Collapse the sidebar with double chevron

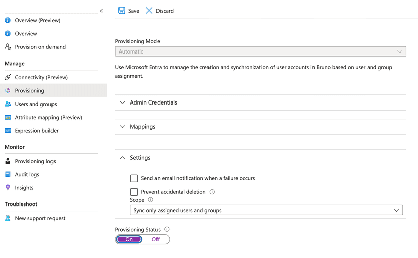point(101,11)
